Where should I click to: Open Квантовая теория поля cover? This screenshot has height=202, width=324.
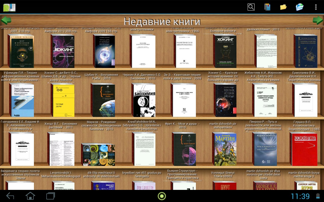183,100
